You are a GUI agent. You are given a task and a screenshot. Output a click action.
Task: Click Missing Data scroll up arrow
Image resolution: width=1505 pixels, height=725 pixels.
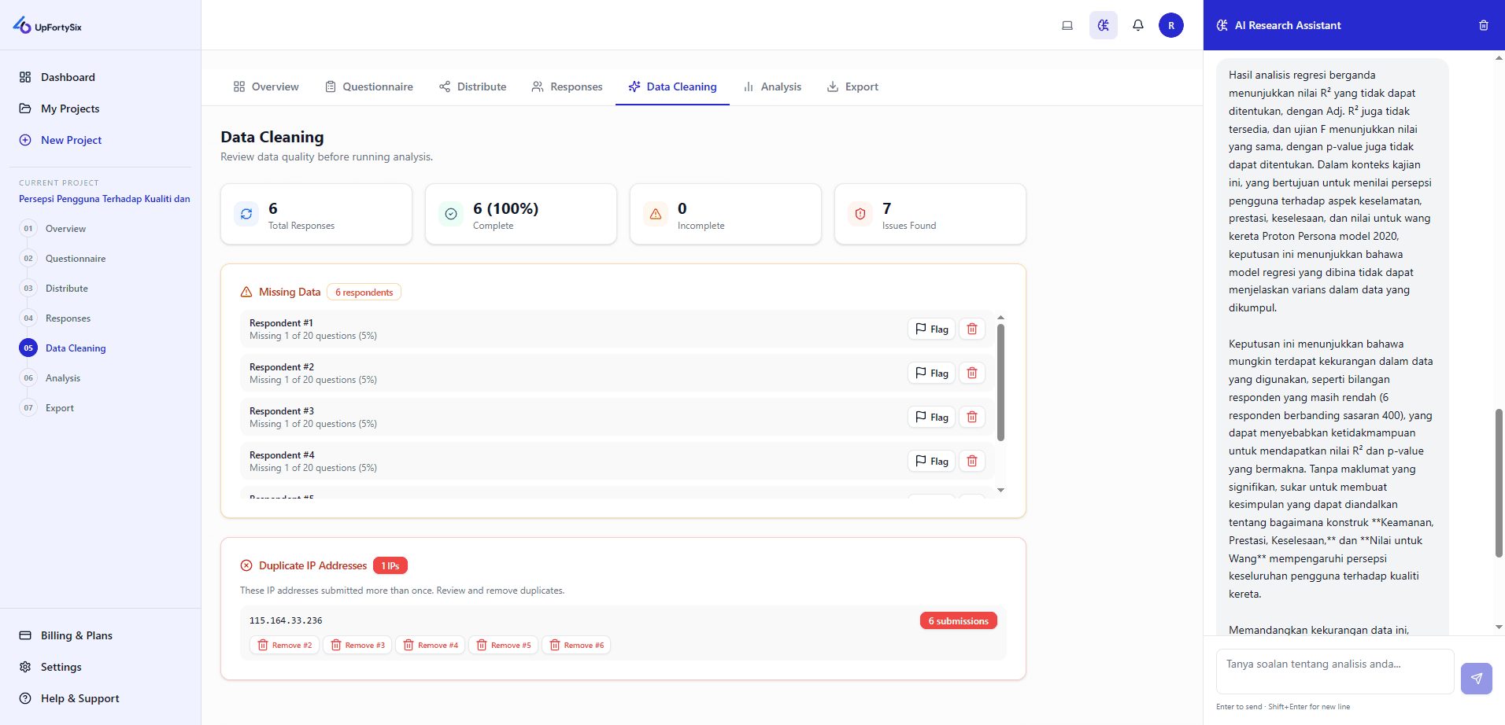pos(1000,317)
